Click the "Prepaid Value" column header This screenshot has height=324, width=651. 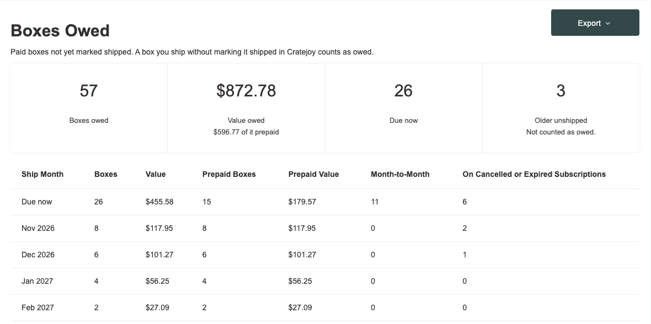(x=313, y=175)
